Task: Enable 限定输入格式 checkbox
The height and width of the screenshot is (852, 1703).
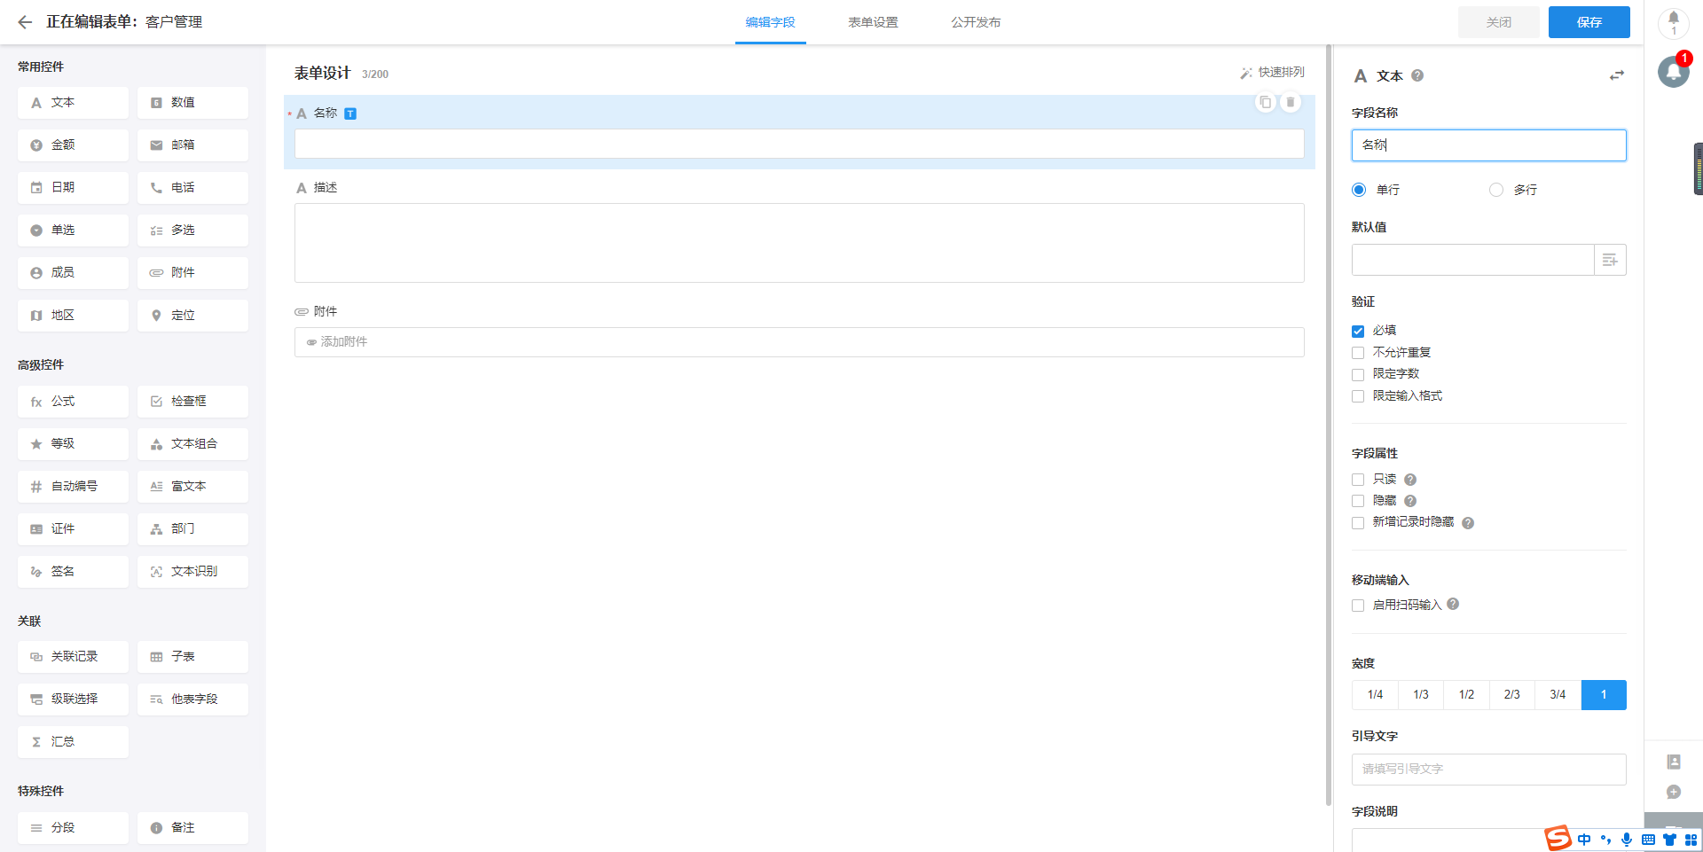Action: 1358,396
